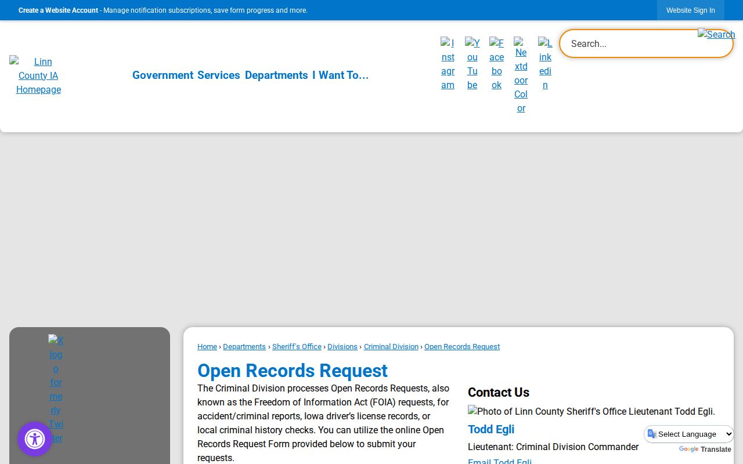Open the I Want To... menu
The height and width of the screenshot is (464, 743).
[340, 75]
